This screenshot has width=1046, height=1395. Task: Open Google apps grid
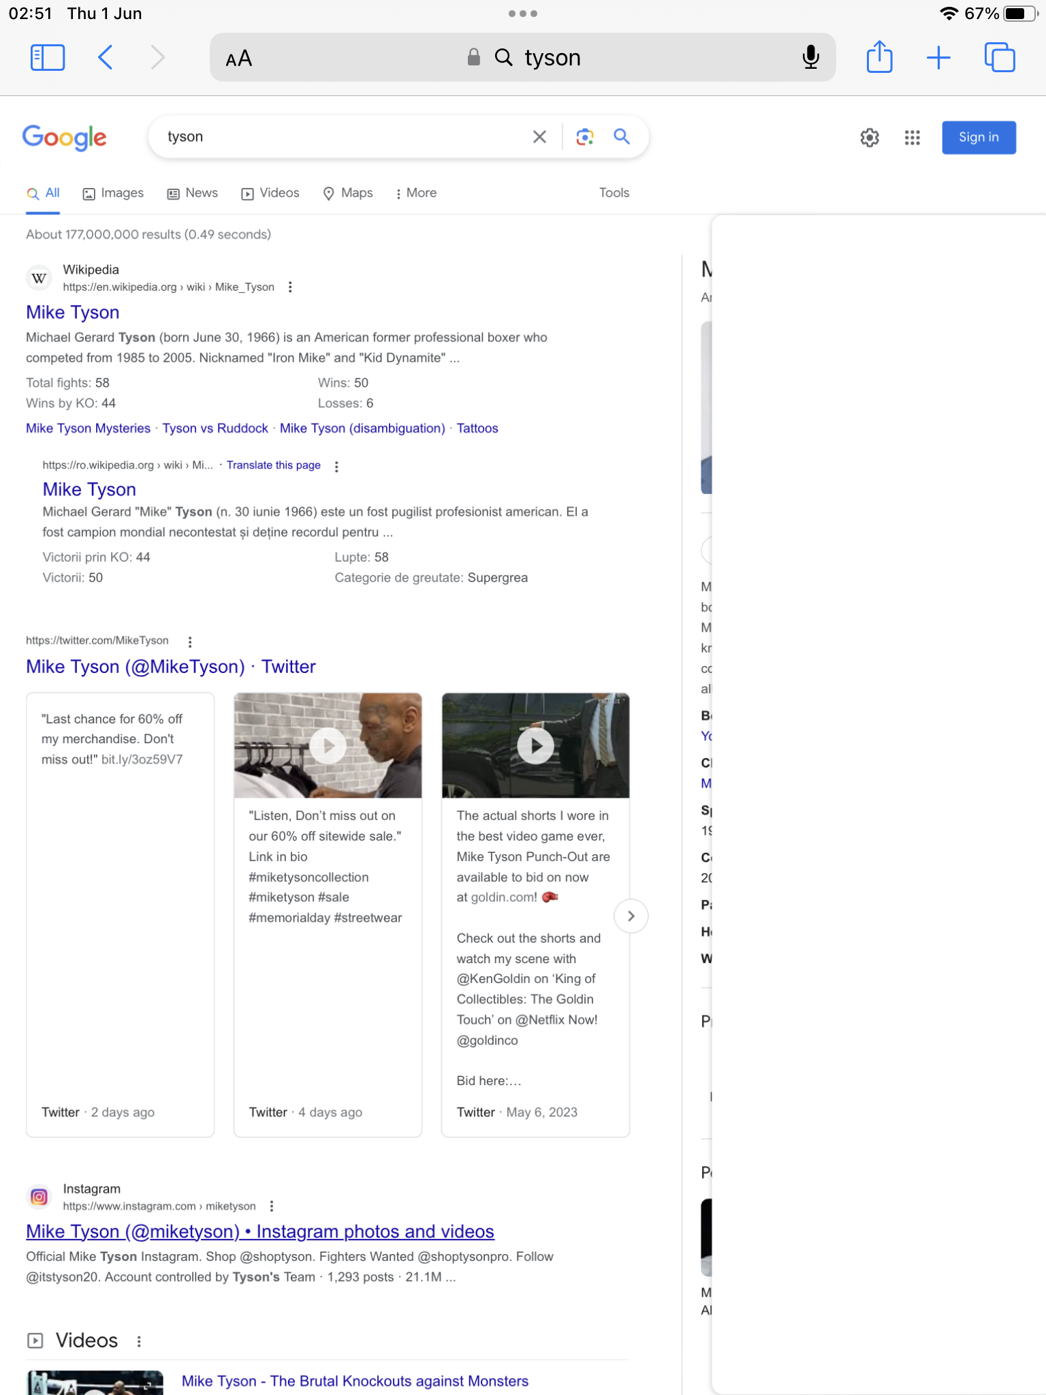(x=913, y=138)
